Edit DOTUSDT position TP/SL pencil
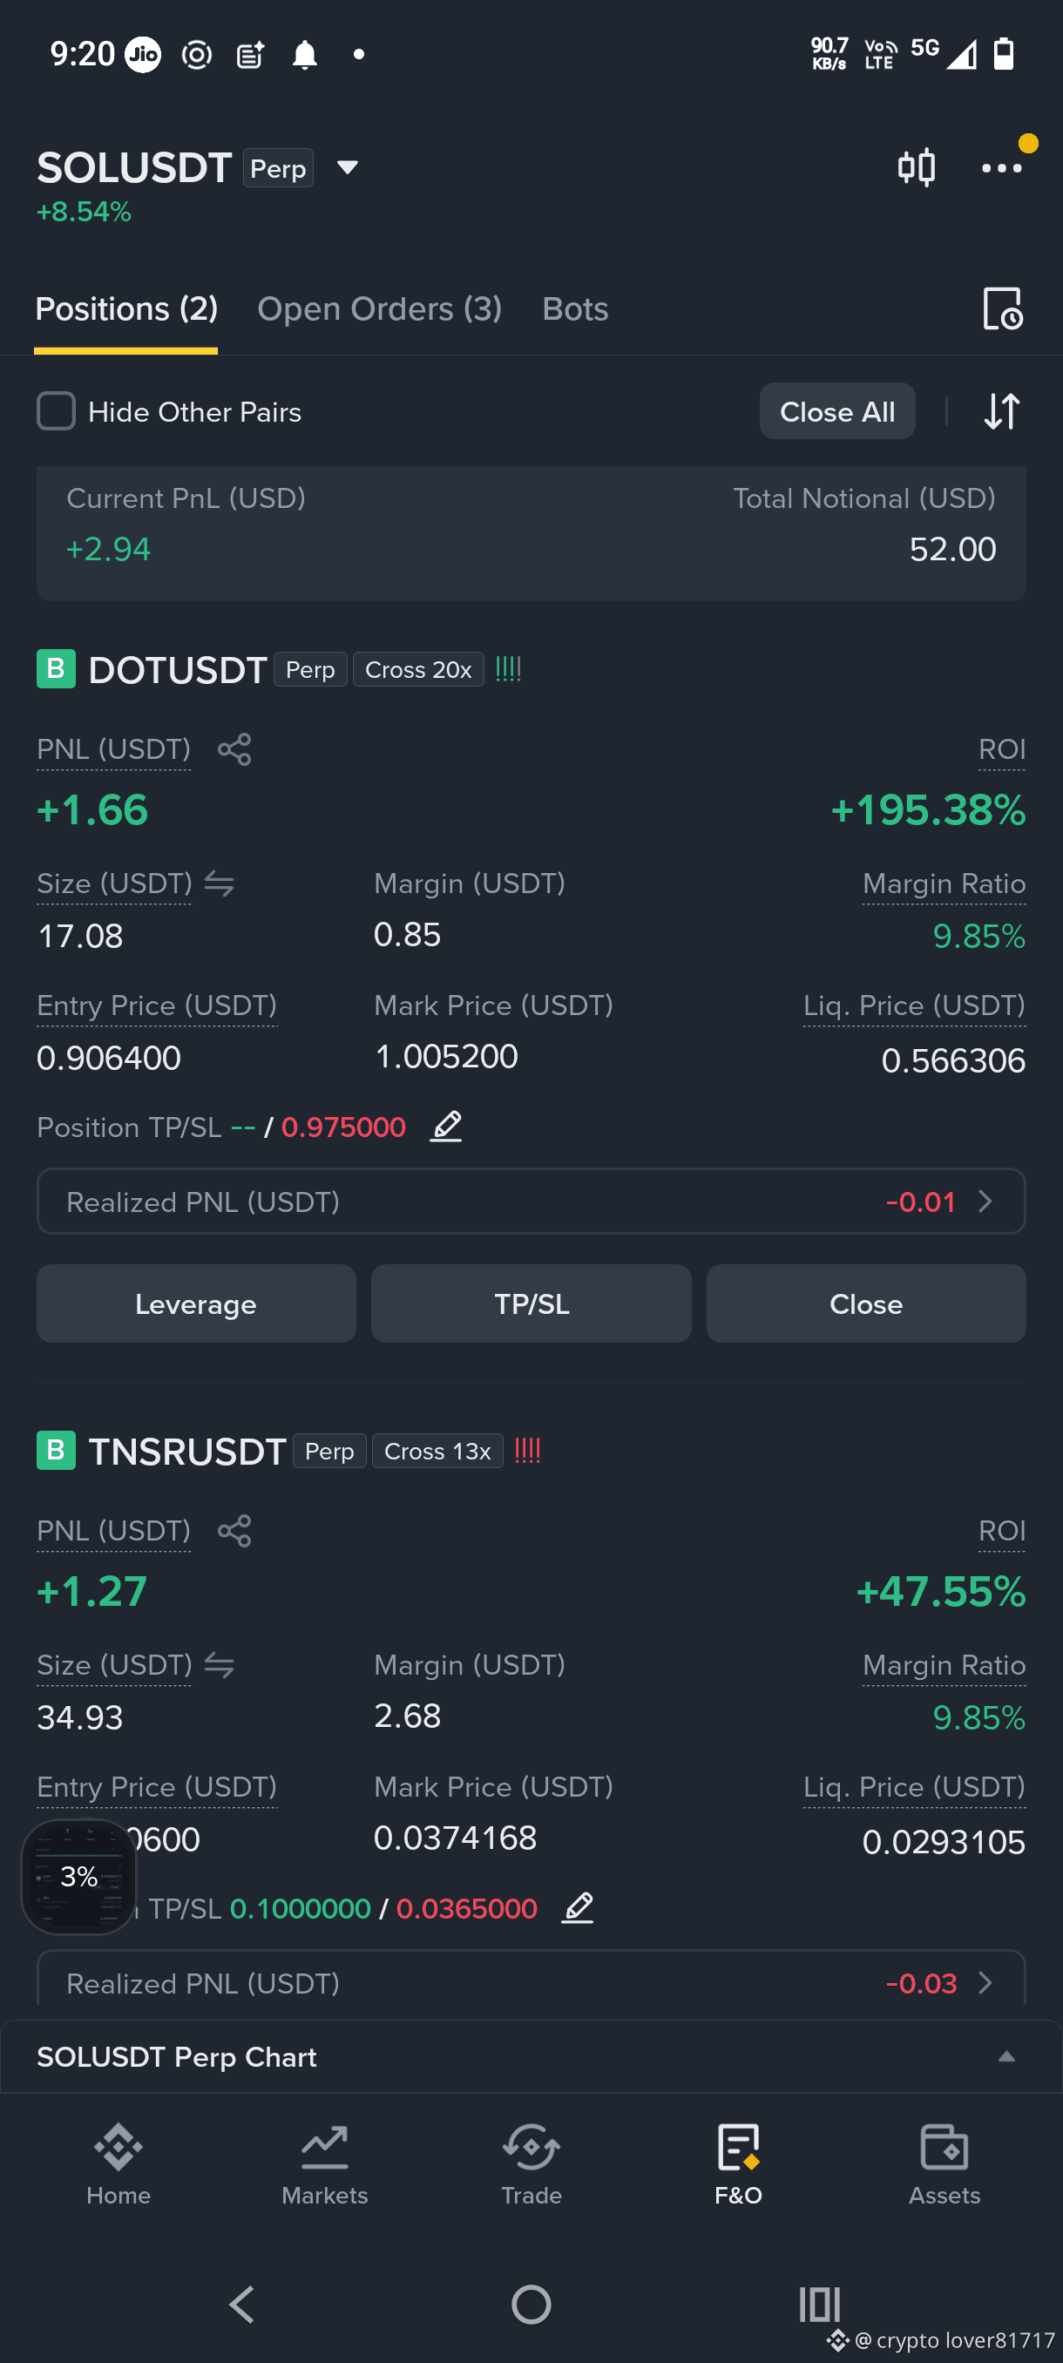Screen dimensions: 1063x2363 446,1126
